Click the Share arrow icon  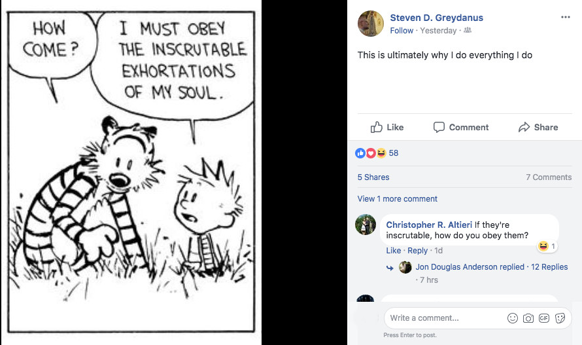(524, 127)
